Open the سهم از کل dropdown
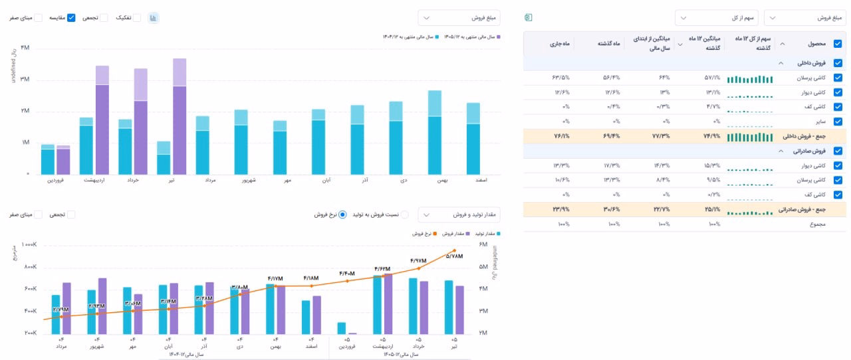This screenshot has height=360, width=851. [716, 18]
